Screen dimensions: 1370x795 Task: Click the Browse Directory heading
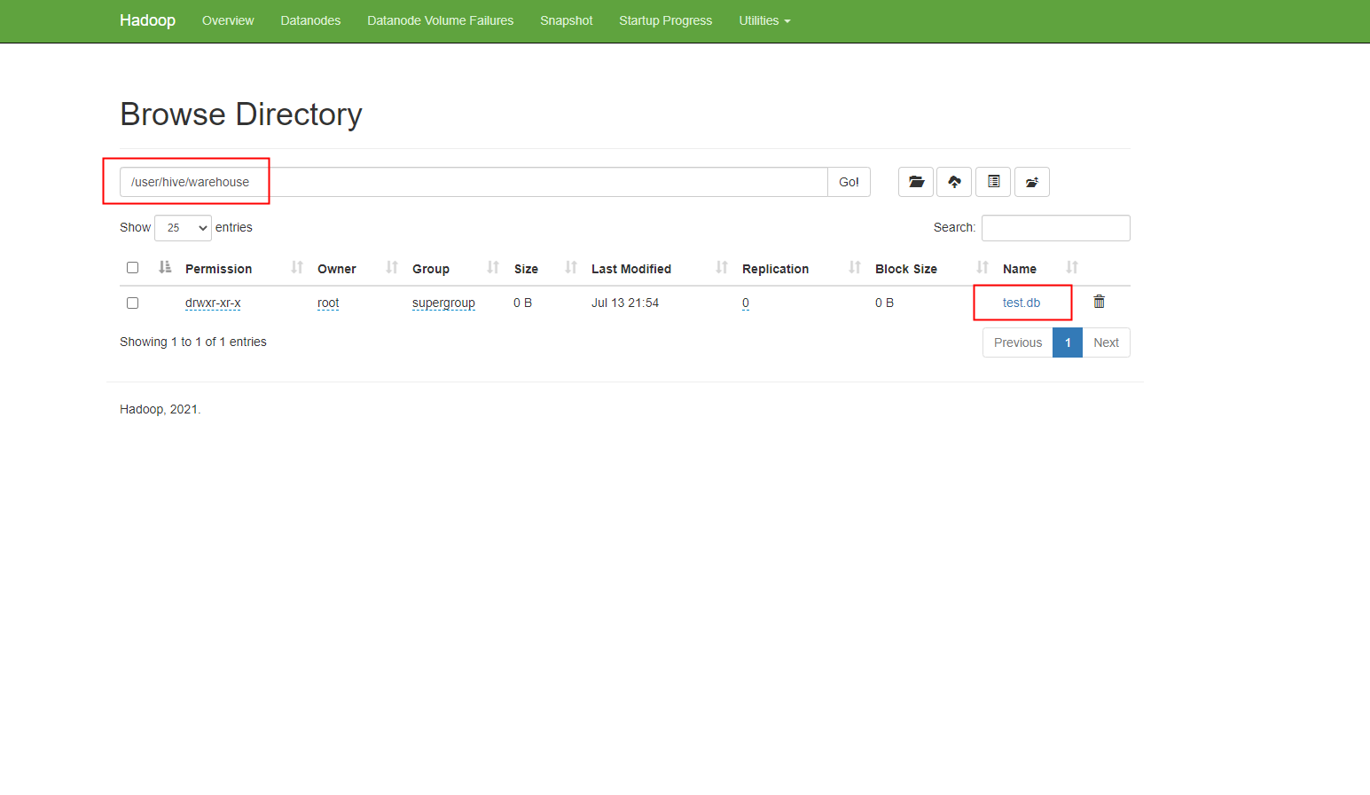(241, 114)
